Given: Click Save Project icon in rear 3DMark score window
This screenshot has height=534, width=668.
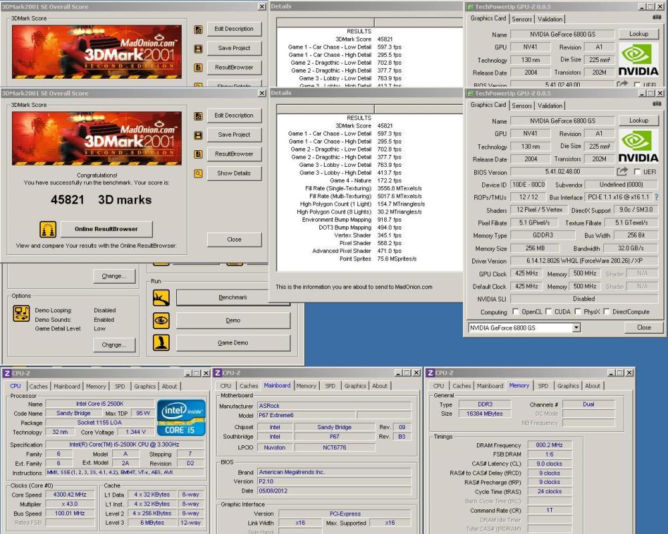Looking at the screenshot, I should (x=198, y=49).
